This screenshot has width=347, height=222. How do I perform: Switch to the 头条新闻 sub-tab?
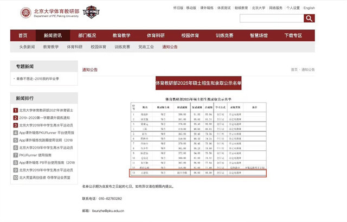[x=23, y=47]
